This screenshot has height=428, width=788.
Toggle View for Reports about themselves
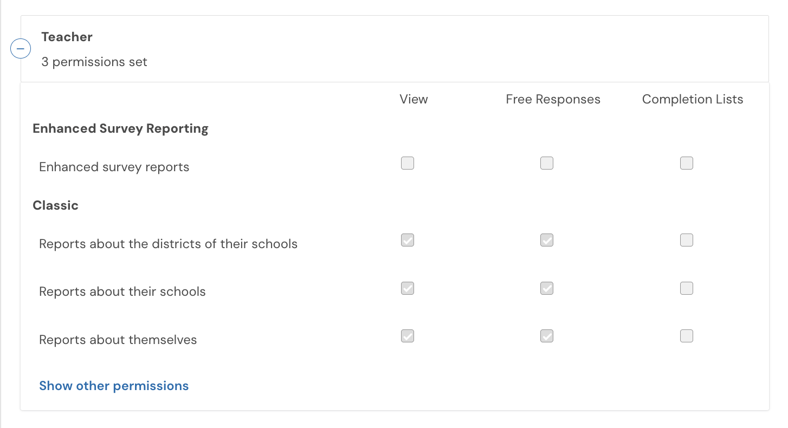click(x=408, y=336)
